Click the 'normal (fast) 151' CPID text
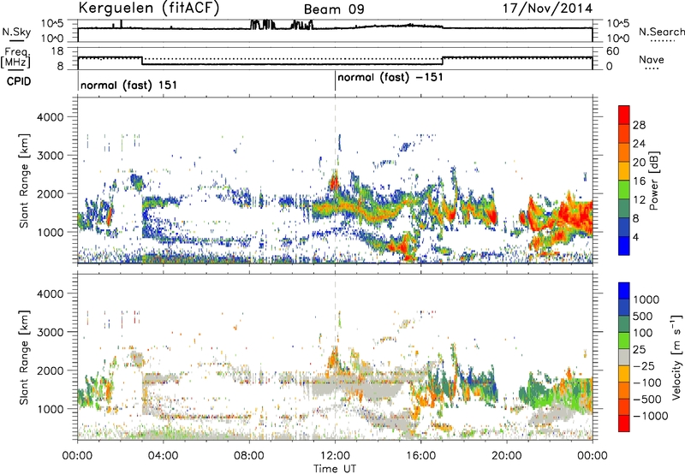 point(129,85)
